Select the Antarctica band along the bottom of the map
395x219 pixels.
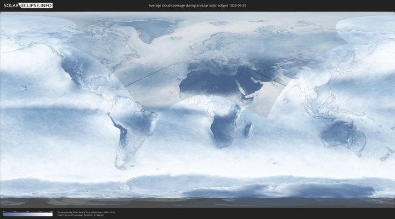click(x=198, y=189)
